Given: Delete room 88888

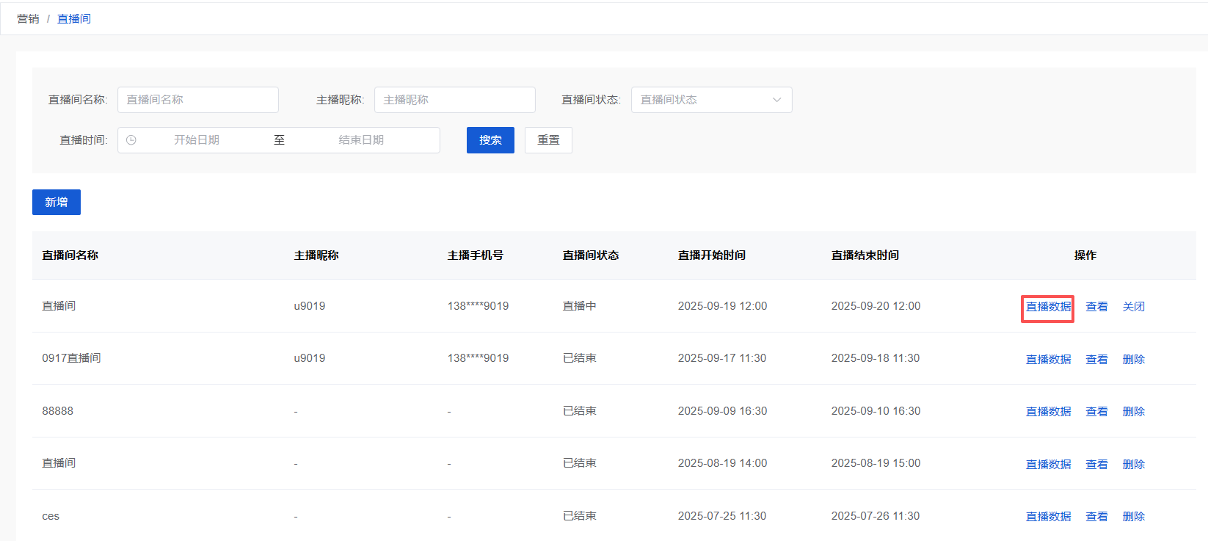Looking at the screenshot, I should point(1133,412).
